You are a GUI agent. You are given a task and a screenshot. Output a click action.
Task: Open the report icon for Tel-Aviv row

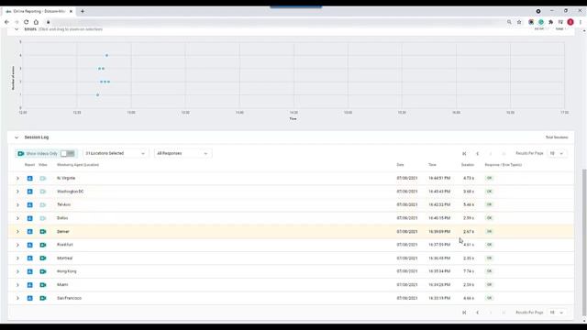[30, 205]
